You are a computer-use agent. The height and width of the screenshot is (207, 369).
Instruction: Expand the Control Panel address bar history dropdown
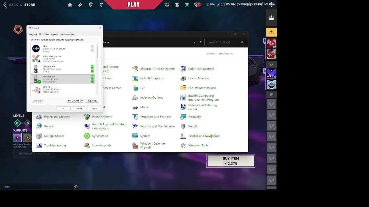pyautogui.click(x=195, y=42)
